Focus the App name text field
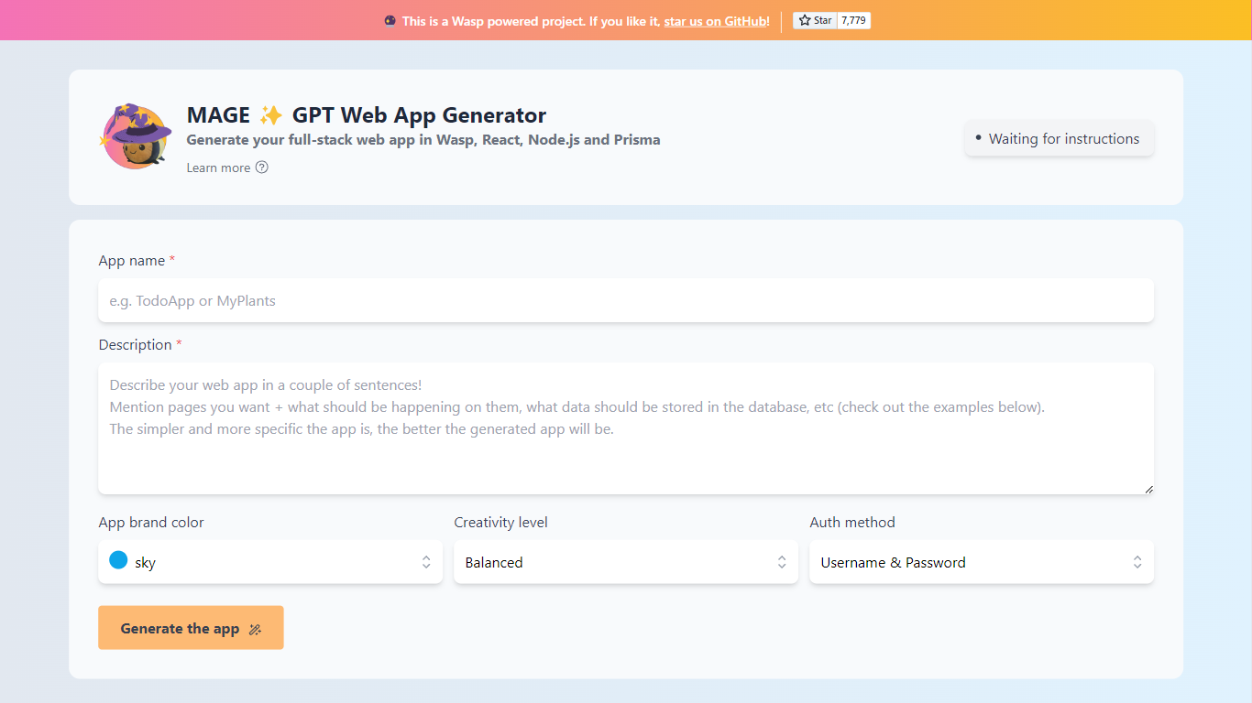Screen dimensions: 1252x703 pyautogui.click(x=626, y=300)
